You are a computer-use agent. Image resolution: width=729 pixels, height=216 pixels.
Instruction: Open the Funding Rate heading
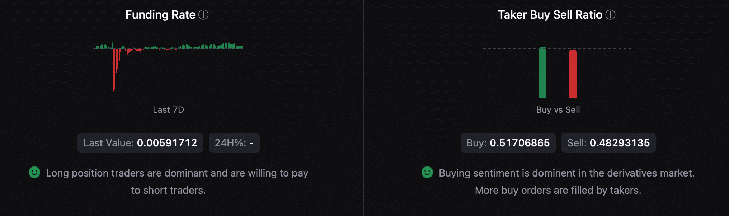click(160, 15)
